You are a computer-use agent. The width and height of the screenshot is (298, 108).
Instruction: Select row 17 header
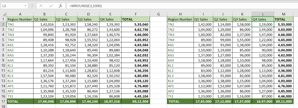(3, 101)
